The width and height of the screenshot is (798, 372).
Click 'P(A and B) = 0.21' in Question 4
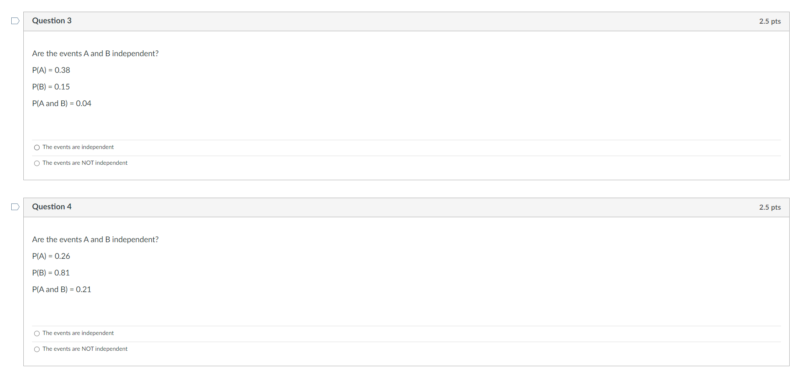tap(61, 289)
